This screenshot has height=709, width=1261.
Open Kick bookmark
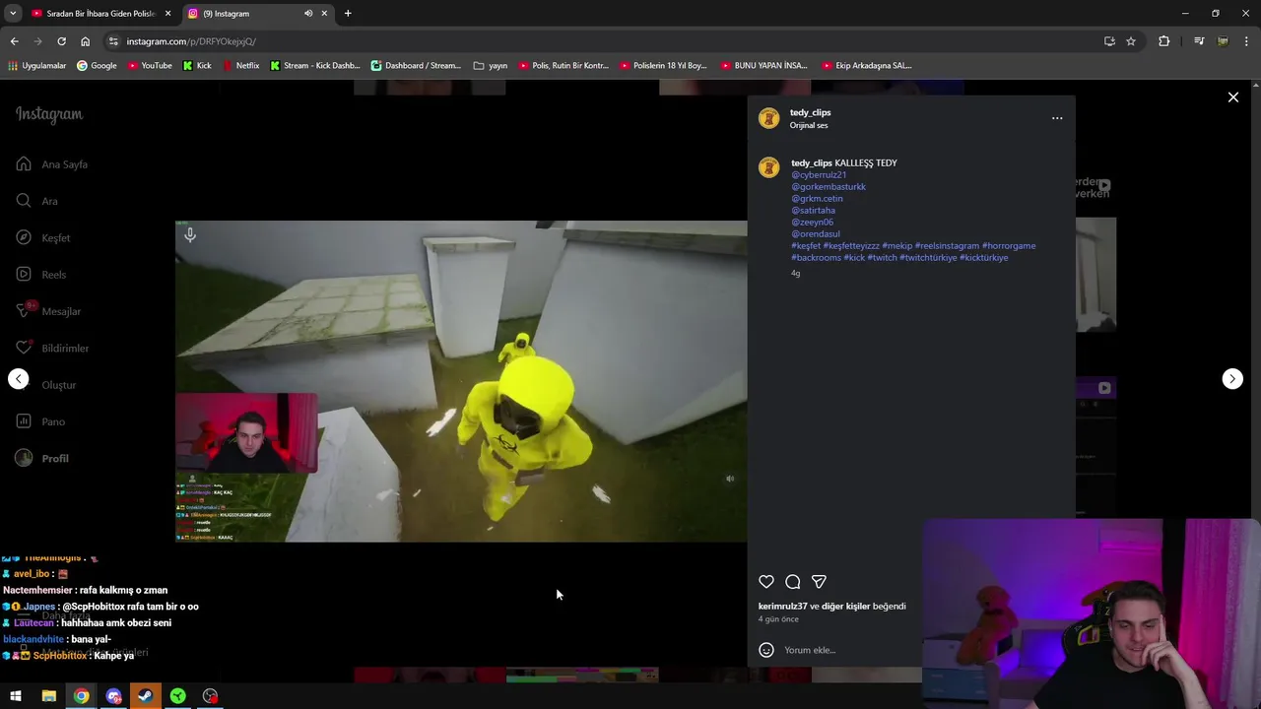(x=197, y=66)
